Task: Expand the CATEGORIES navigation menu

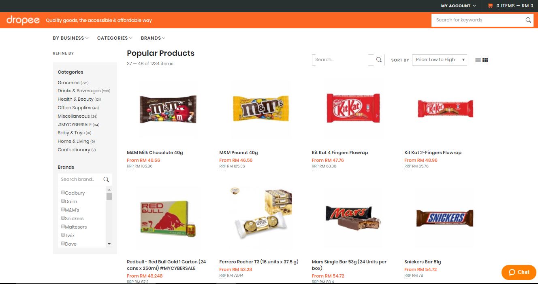Action: pos(114,38)
